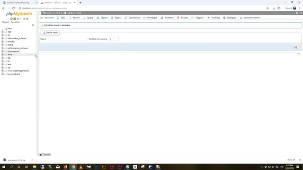This screenshot has height=170, width=303.
Task: Click the Recent link in navigation panel
Action: point(6,22)
